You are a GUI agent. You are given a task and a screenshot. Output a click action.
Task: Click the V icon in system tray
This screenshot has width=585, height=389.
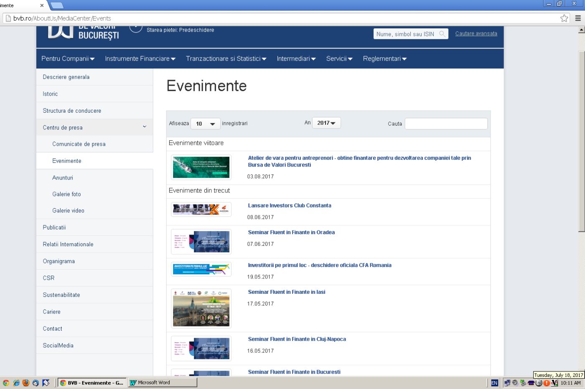pos(554,383)
